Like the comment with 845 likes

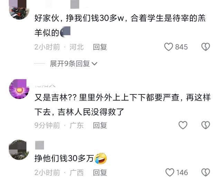(169, 47)
